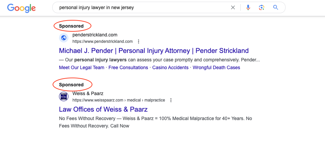Open the Law Offices of Weiss & Paarz headline
The width and height of the screenshot is (325, 143).
click(x=103, y=109)
